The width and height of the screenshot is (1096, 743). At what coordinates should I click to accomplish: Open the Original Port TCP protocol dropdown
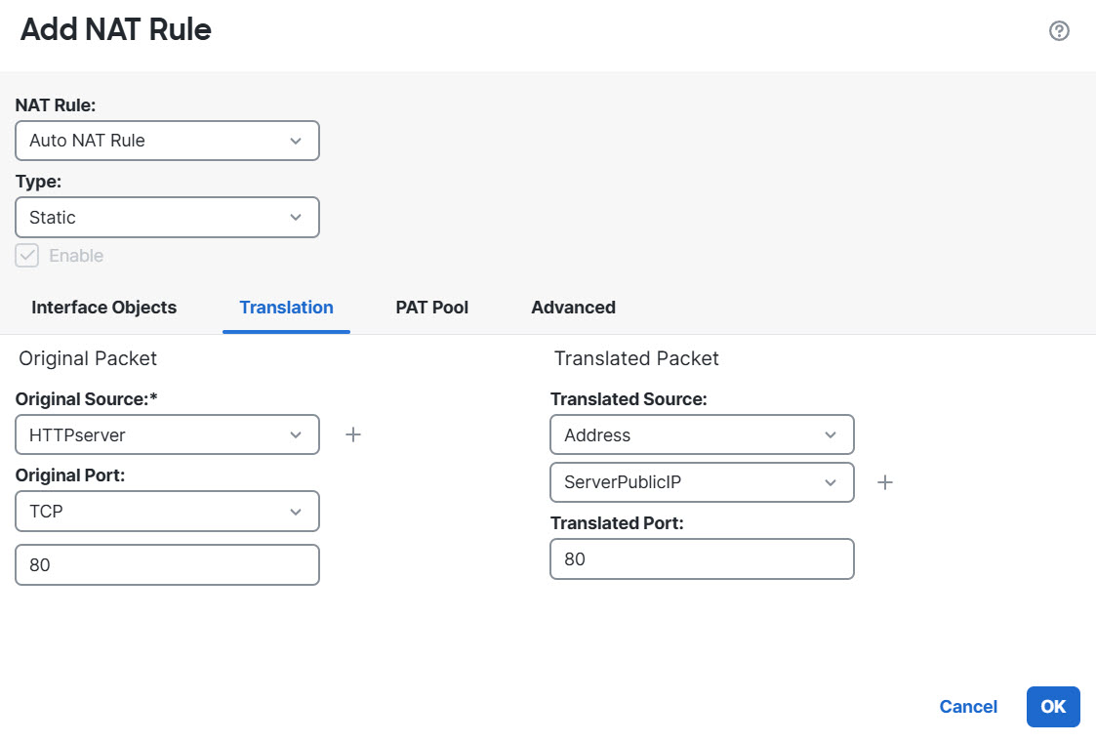pos(167,511)
